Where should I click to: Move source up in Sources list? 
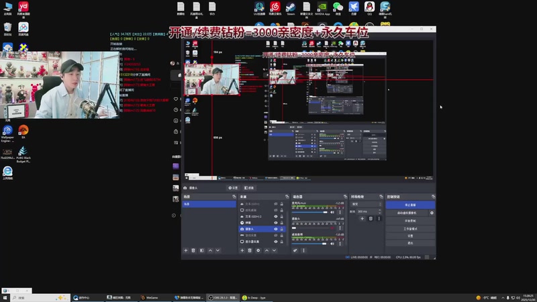click(266, 250)
